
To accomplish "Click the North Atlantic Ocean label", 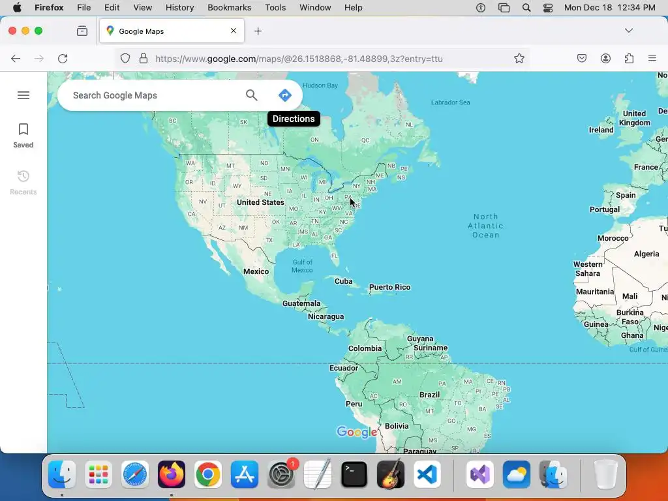I will pyautogui.click(x=485, y=226).
